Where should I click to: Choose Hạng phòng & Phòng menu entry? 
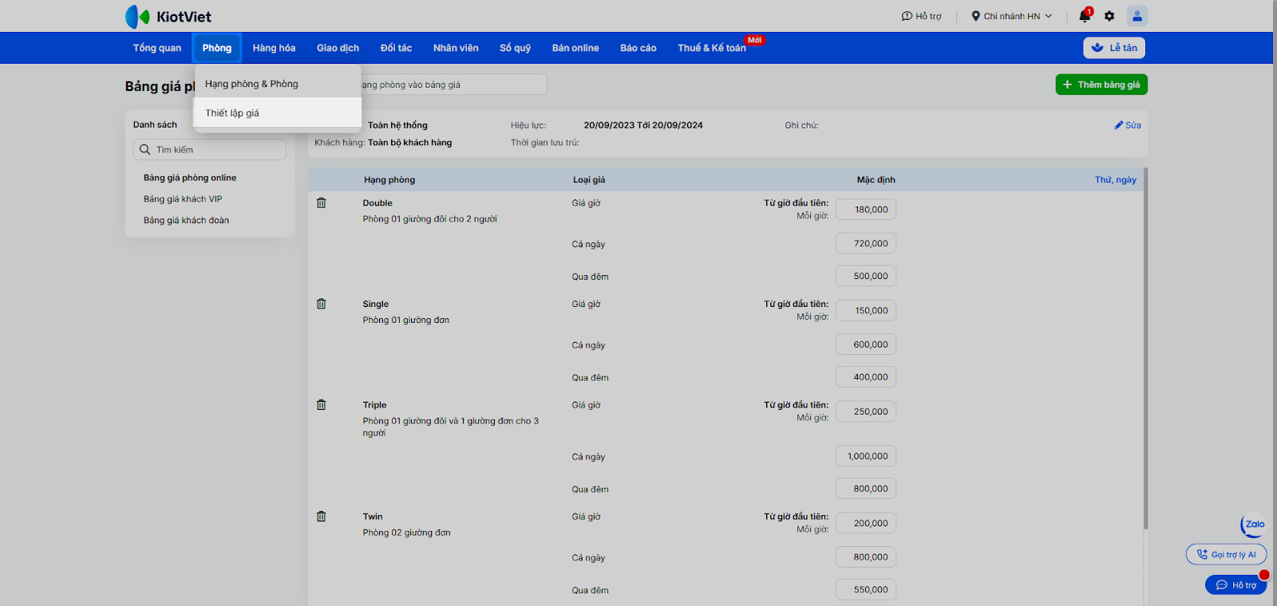[251, 84]
